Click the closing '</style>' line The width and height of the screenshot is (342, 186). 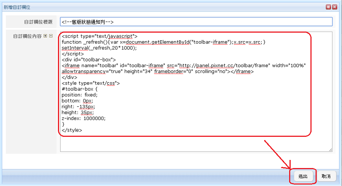click(x=72, y=130)
